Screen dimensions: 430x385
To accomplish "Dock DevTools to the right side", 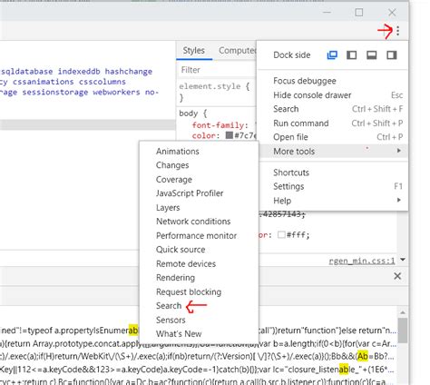I will pos(392,55).
